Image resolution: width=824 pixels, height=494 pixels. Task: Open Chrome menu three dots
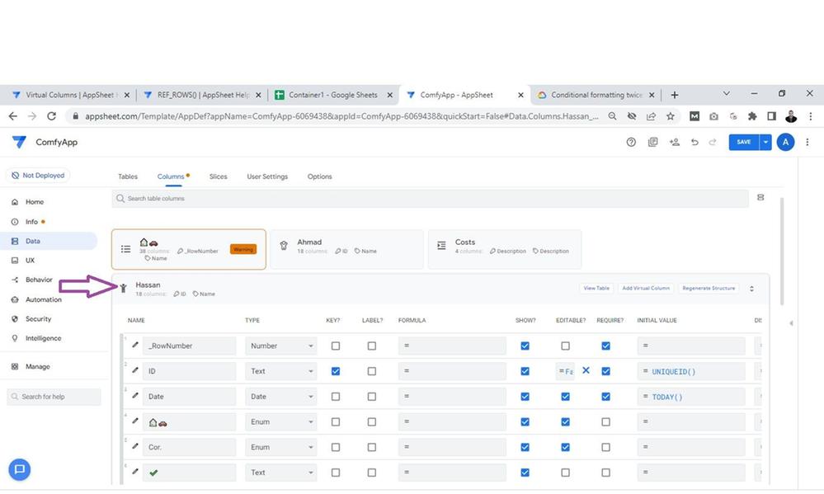click(x=810, y=116)
